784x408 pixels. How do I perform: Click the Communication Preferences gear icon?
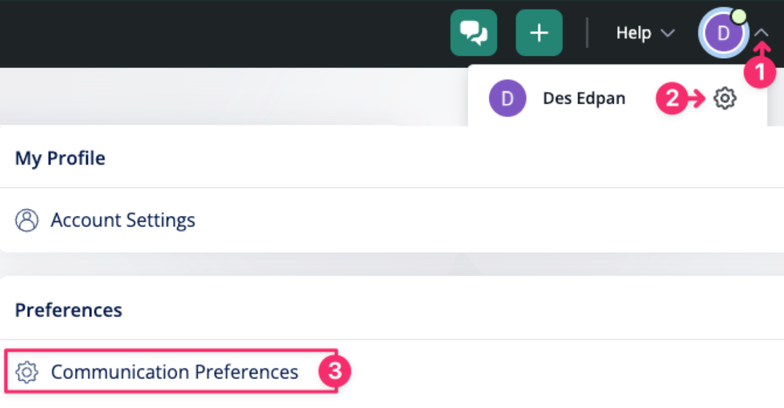pyautogui.click(x=27, y=372)
